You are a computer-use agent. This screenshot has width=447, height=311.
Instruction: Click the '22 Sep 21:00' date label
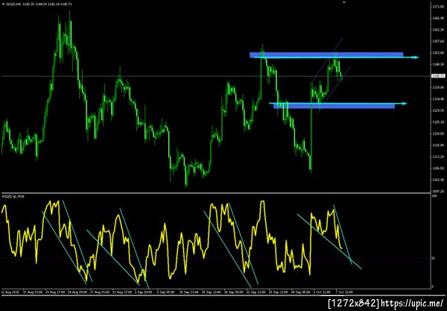(x=256, y=292)
